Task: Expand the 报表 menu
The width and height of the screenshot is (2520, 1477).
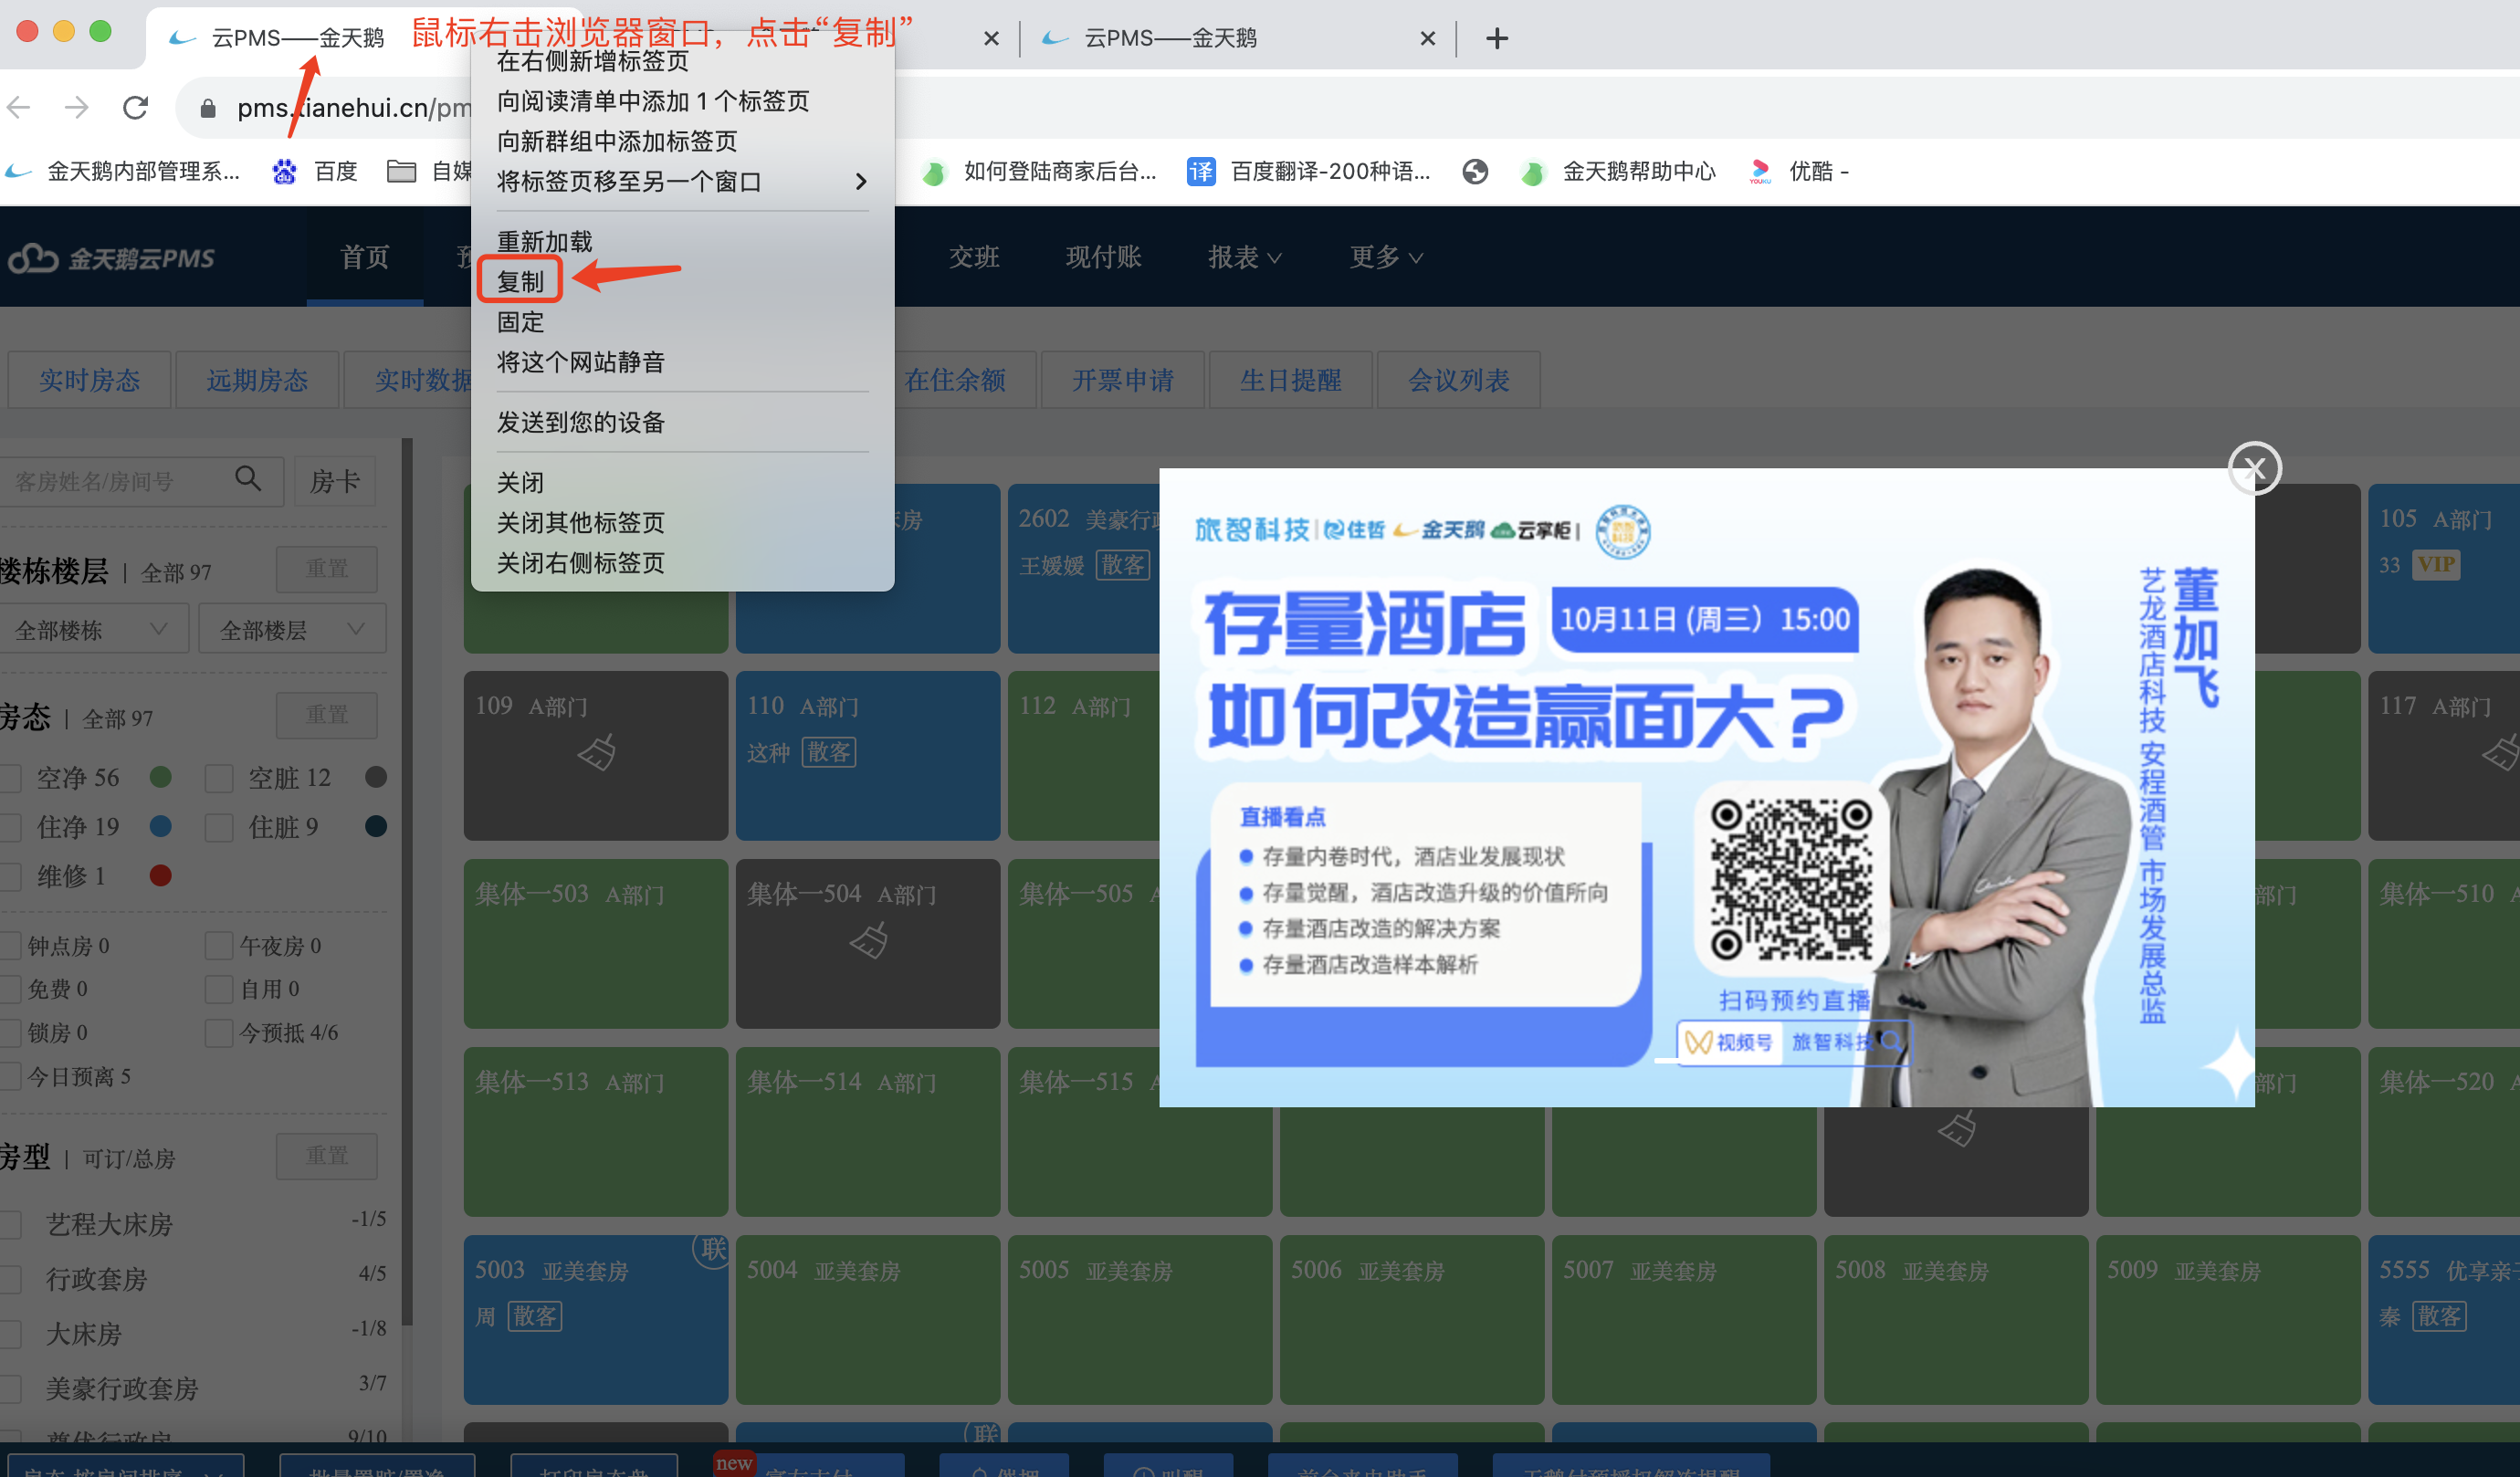Action: point(1244,258)
